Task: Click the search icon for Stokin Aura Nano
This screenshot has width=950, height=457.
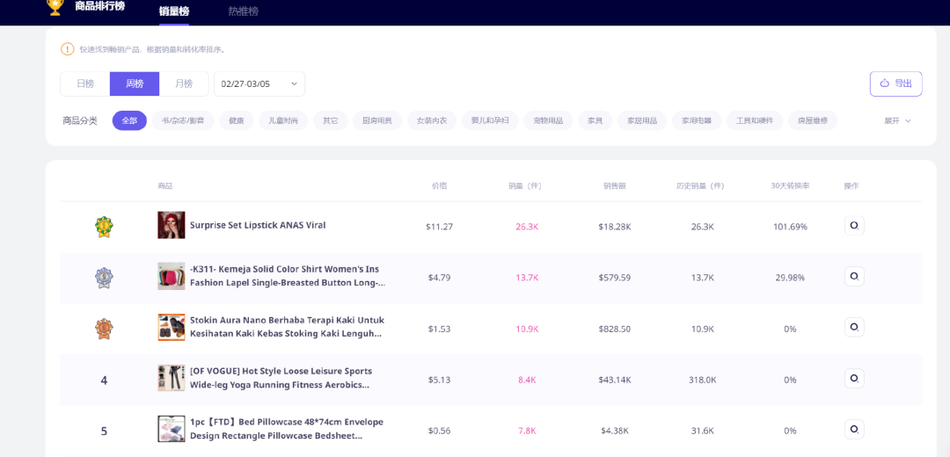Action: tap(853, 328)
